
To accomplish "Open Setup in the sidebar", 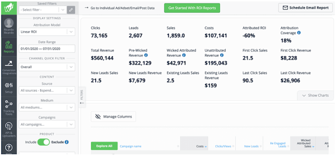I will click(x=9, y=88).
